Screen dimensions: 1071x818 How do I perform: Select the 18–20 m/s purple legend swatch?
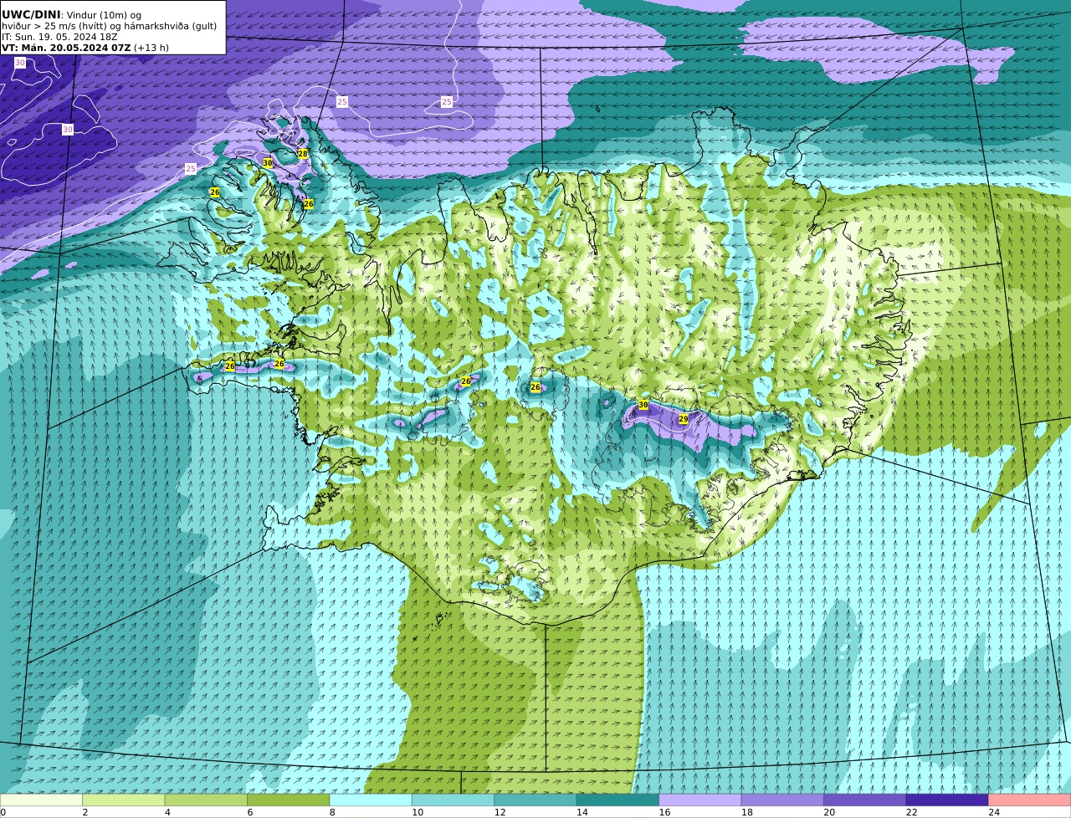782,800
